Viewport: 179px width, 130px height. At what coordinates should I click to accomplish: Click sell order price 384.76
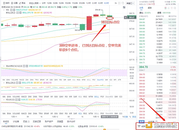(x=141, y=50)
